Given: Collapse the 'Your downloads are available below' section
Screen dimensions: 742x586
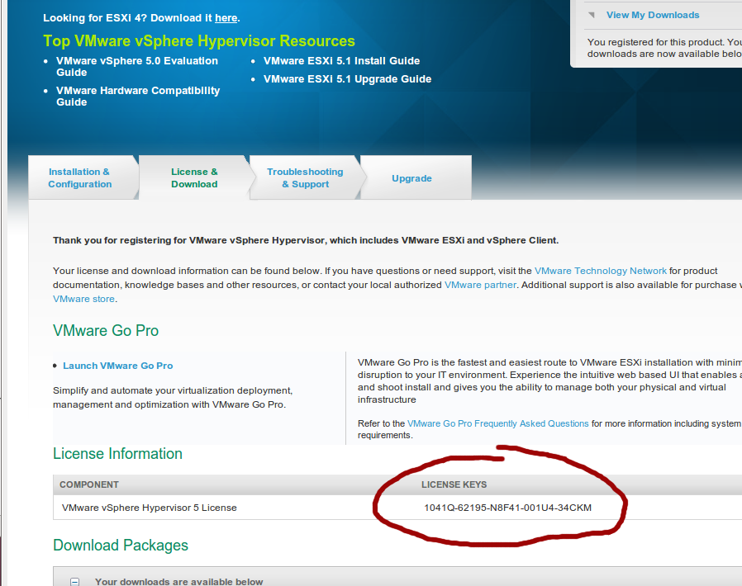Looking at the screenshot, I should pyautogui.click(x=74, y=582).
